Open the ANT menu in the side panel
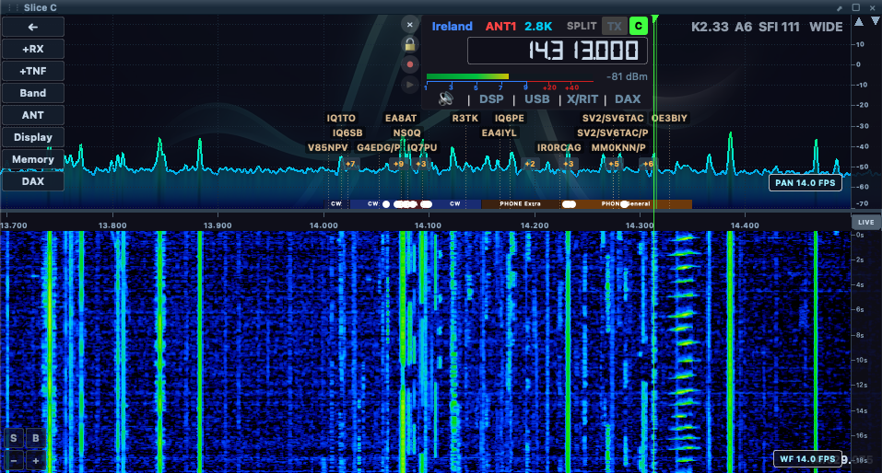This screenshot has height=473, width=882. tap(32, 115)
